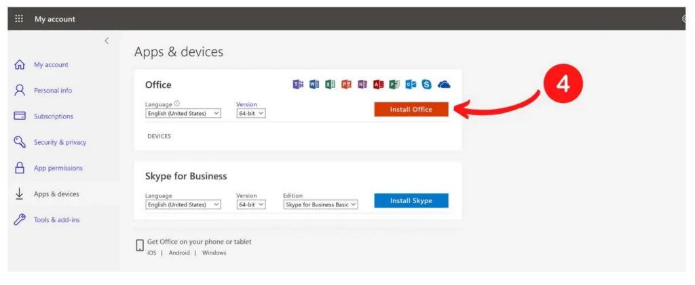Go to Personal info page
The width and height of the screenshot is (695, 285).
click(x=53, y=90)
